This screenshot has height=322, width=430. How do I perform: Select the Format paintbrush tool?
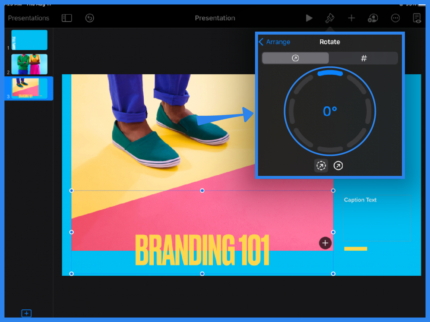[x=330, y=18]
